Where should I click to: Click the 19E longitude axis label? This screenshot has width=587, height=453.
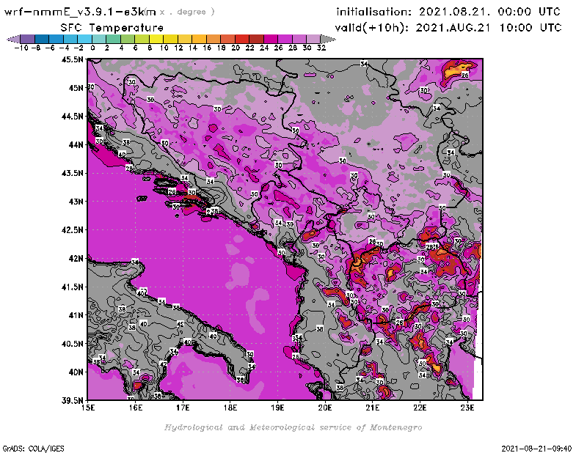pyautogui.click(x=278, y=408)
